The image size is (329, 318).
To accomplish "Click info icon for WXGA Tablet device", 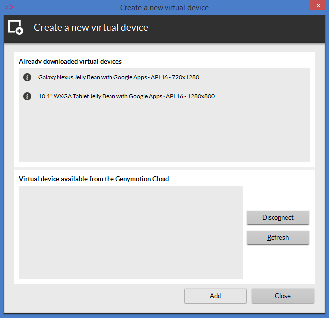I will click(27, 96).
